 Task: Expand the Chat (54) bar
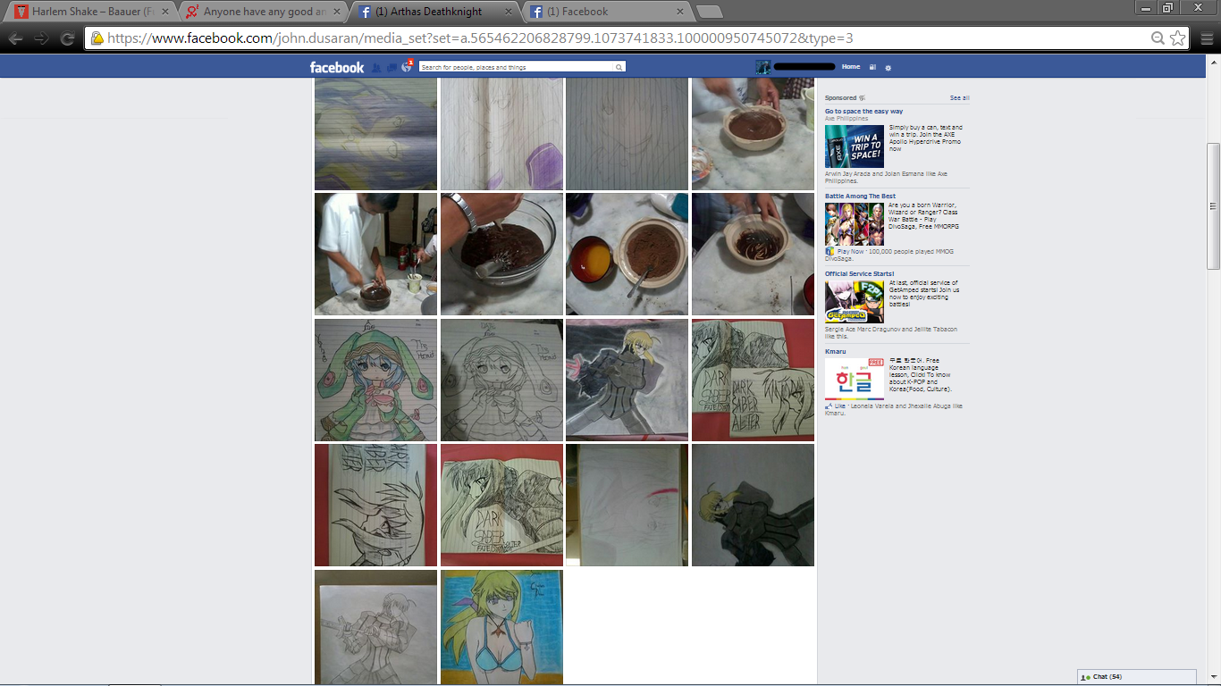(x=1136, y=677)
